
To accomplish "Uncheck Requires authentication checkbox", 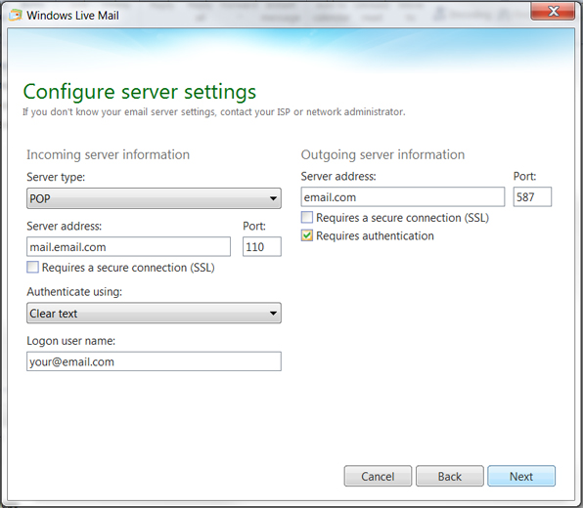I will pos(307,235).
